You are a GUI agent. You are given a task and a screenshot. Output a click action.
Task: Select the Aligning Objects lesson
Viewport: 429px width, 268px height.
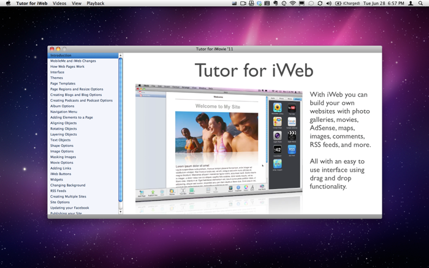click(x=63, y=123)
